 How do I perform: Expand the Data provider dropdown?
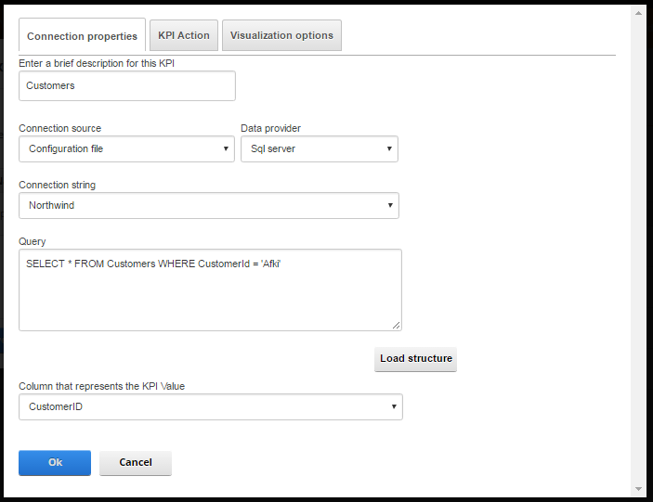(320, 148)
